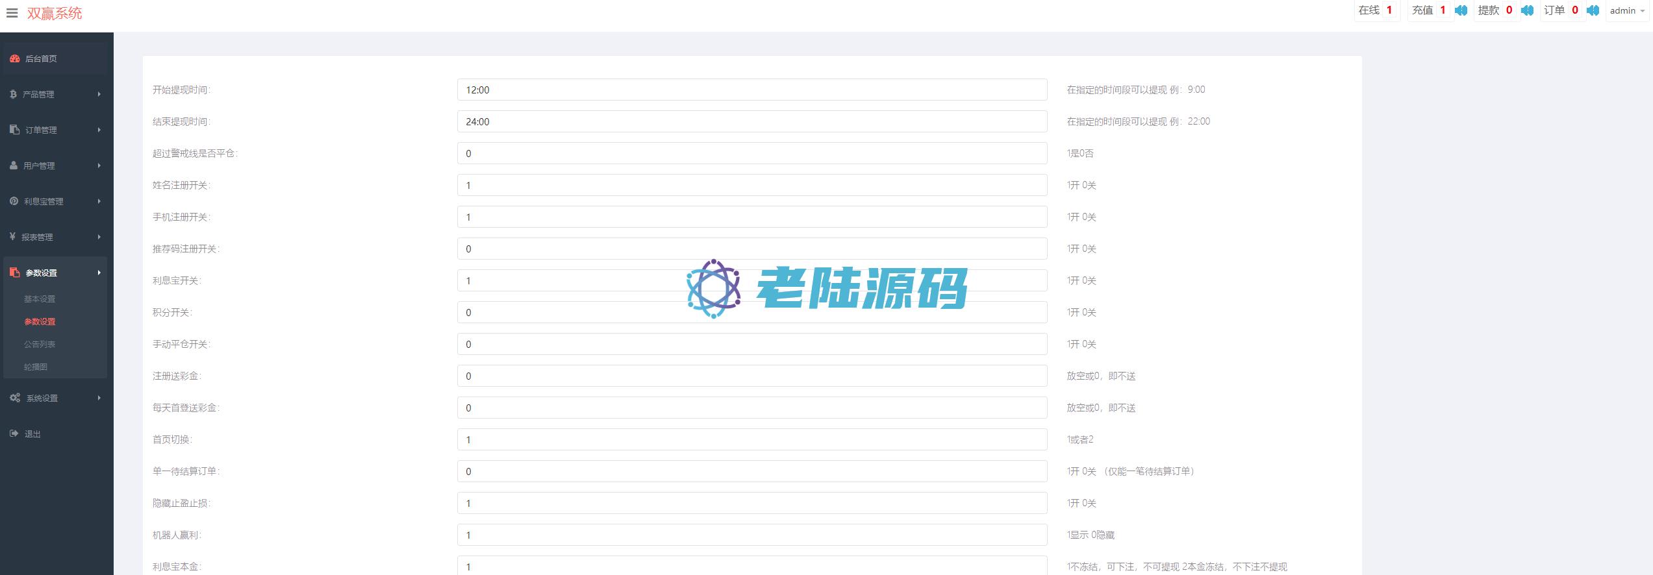The height and width of the screenshot is (575, 1653).
Task: Click the 退出 logout icon
Action: point(14,434)
